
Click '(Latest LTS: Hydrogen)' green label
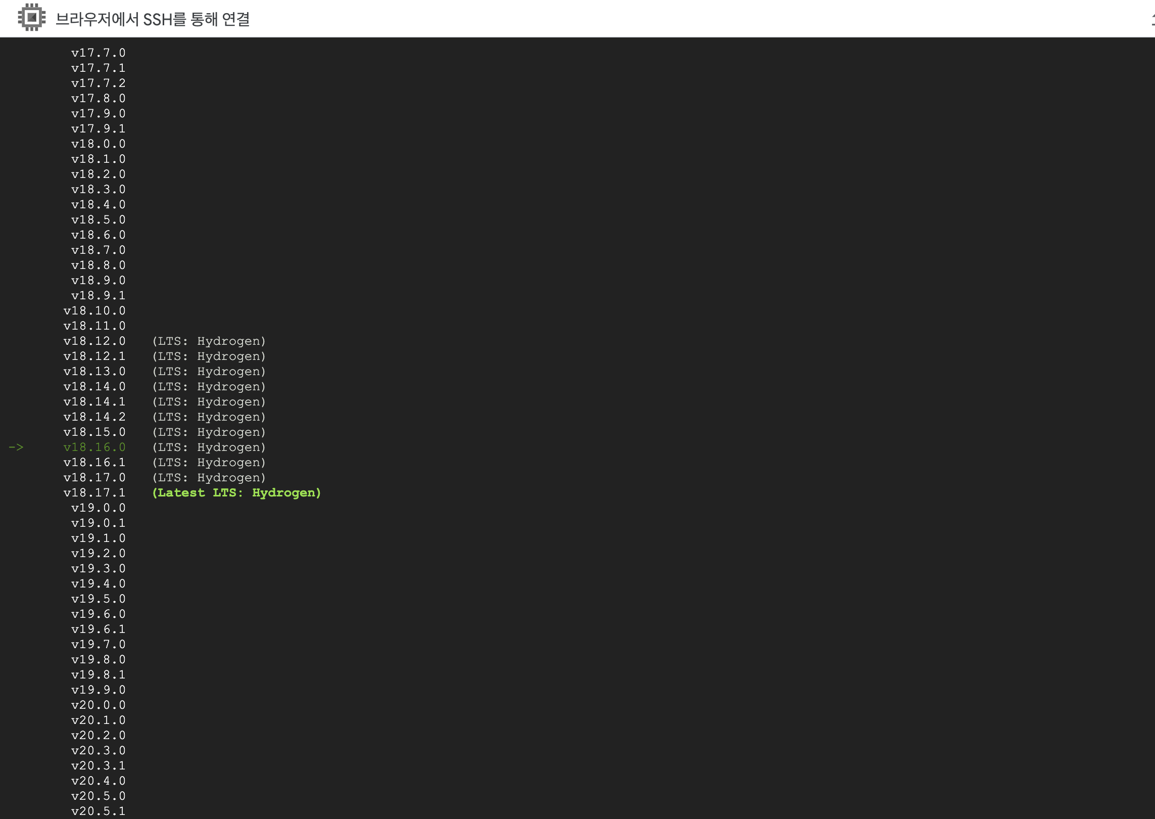pos(236,492)
